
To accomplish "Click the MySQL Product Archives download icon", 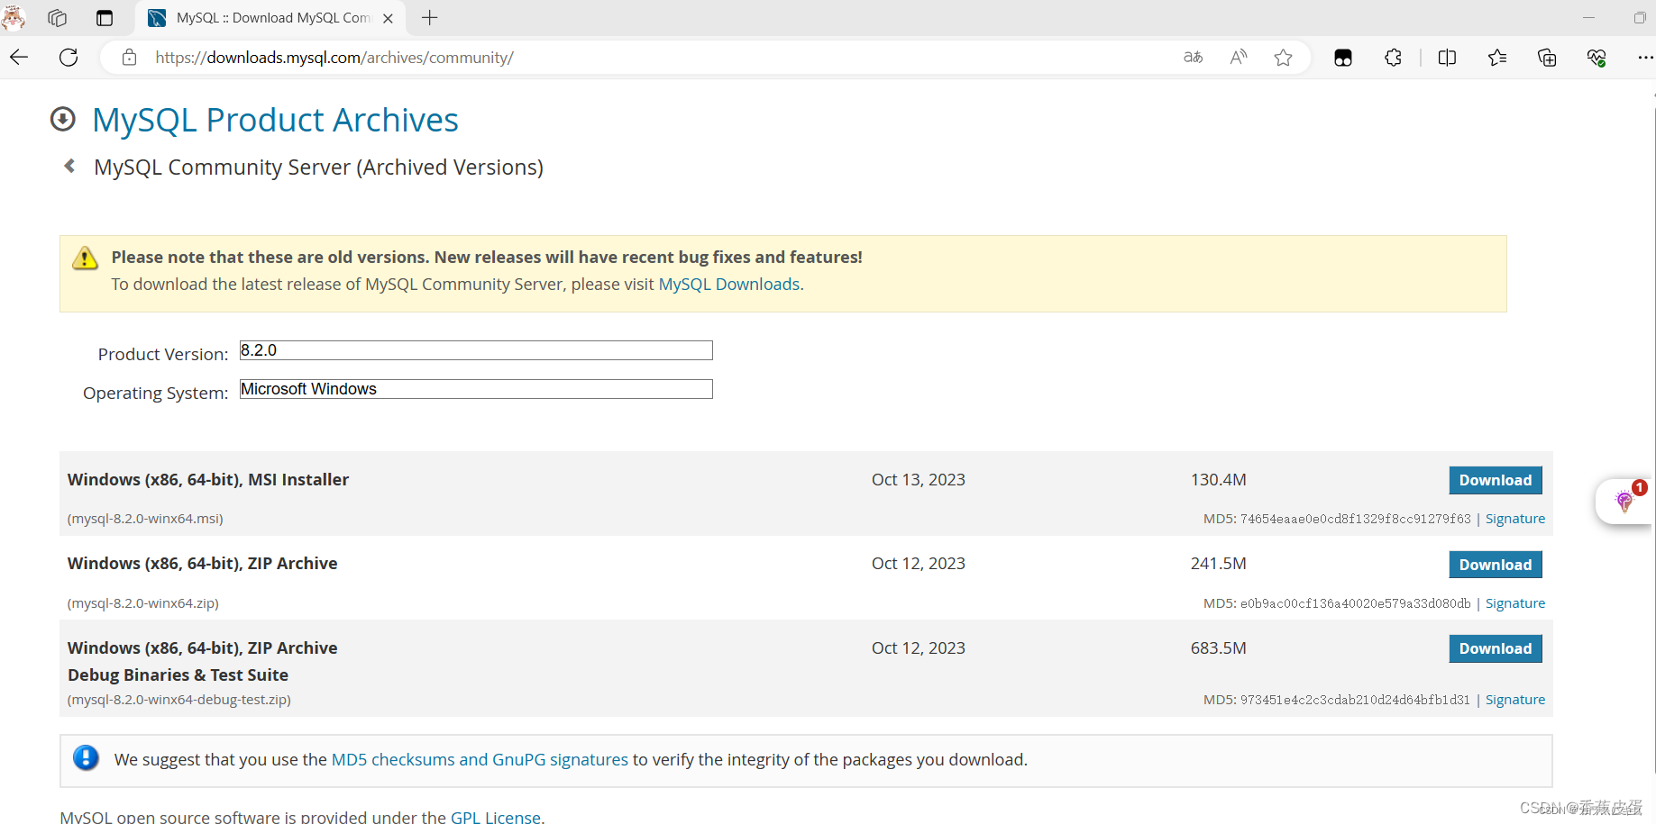I will pos(63,119).
